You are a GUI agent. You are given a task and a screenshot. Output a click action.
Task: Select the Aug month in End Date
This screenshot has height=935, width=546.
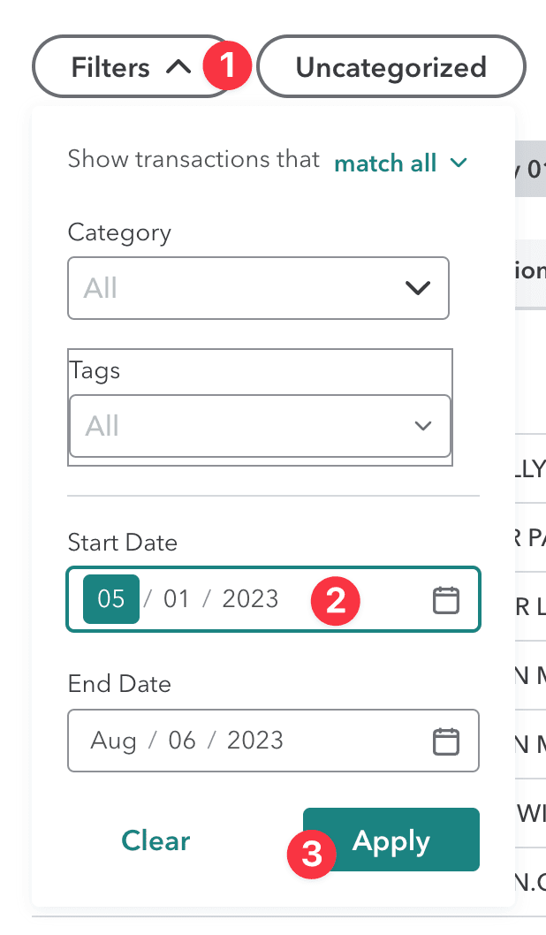[x=114, y=740]
